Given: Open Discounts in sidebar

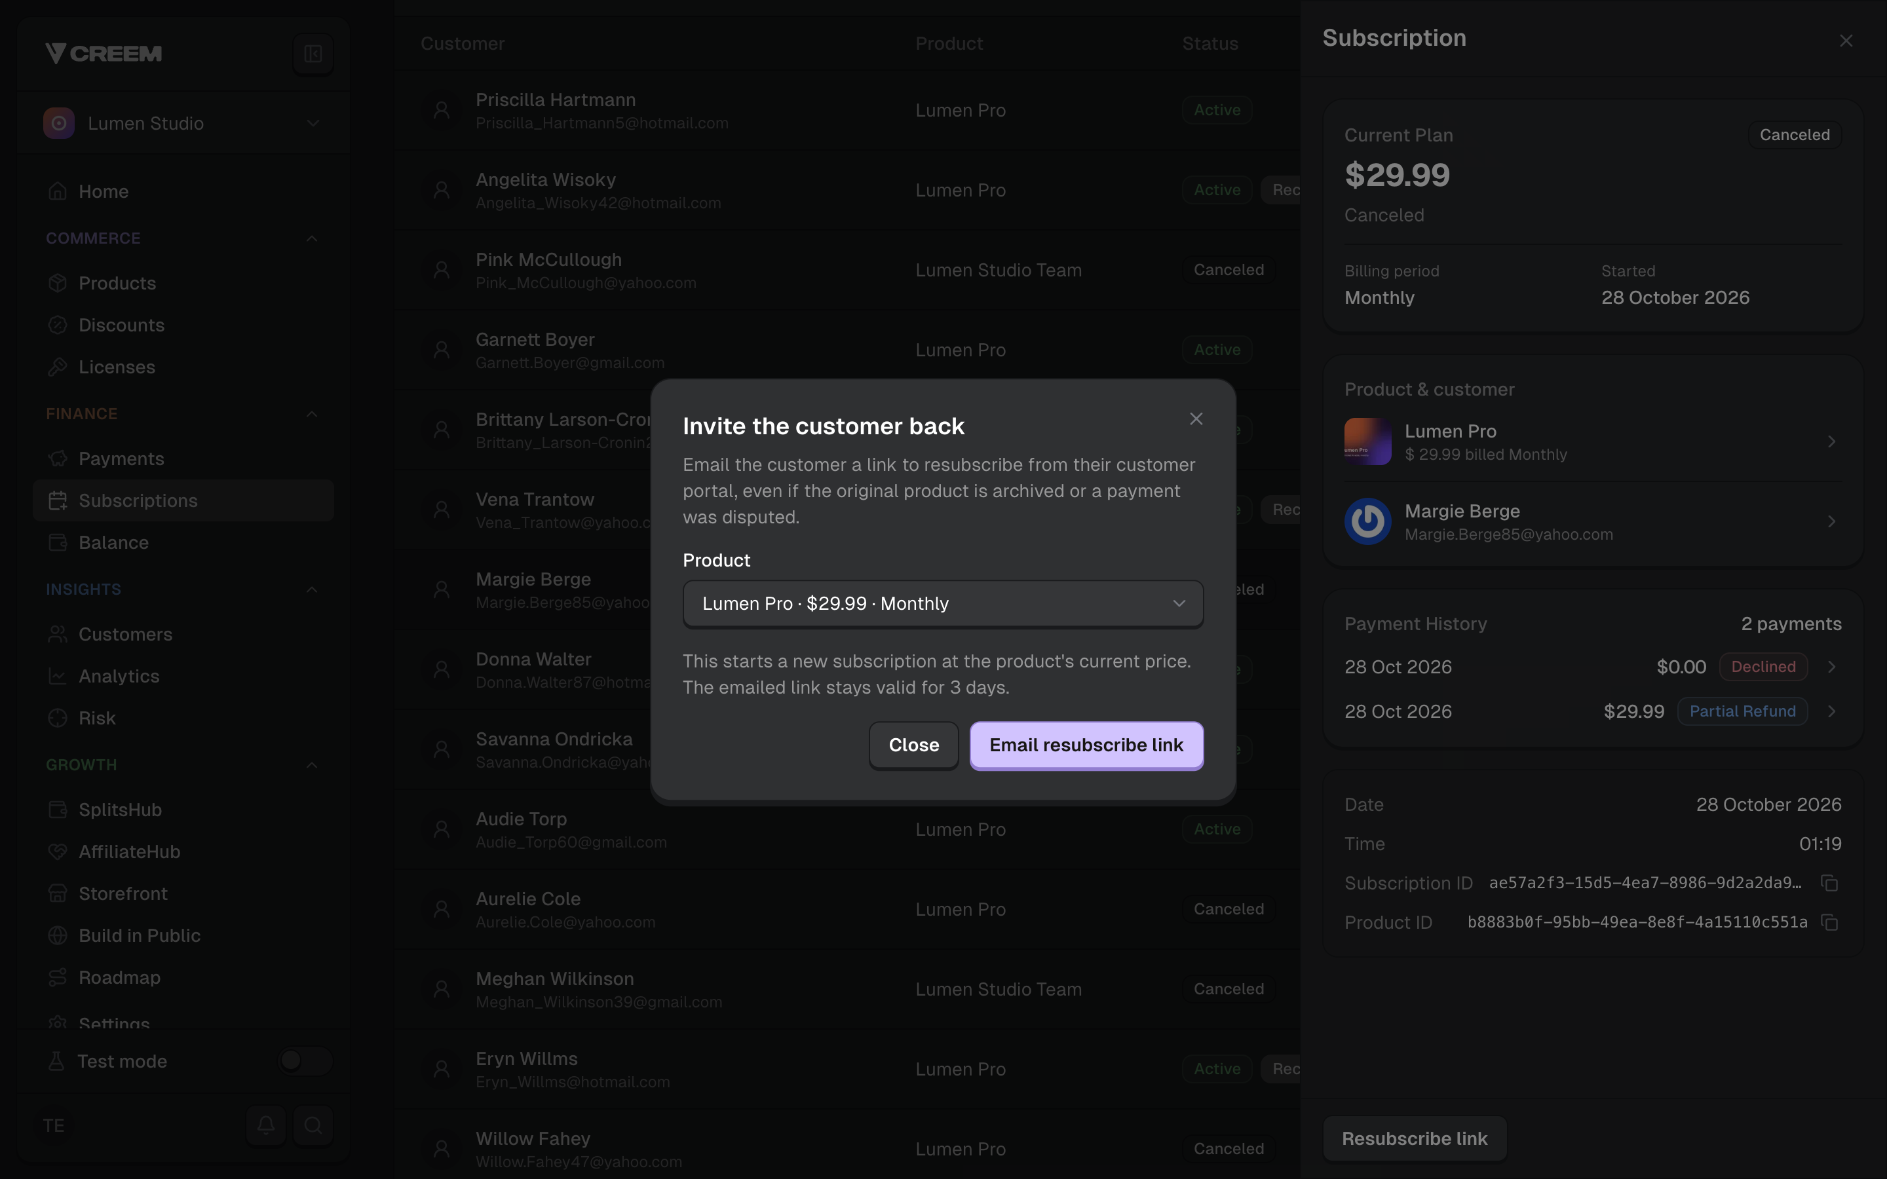Looking at the screenshot, I should pos(183,325).
